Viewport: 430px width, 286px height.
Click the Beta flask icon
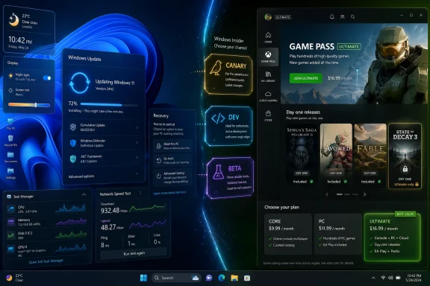coord(219,172)
